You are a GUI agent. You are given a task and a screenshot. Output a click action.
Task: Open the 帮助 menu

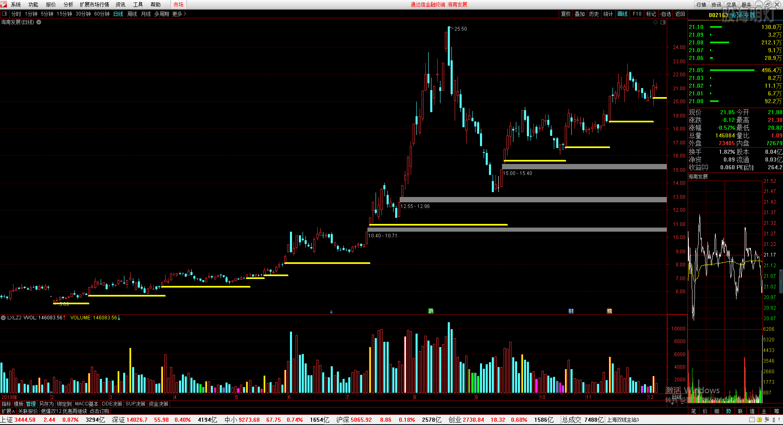(x=156, y=4)
